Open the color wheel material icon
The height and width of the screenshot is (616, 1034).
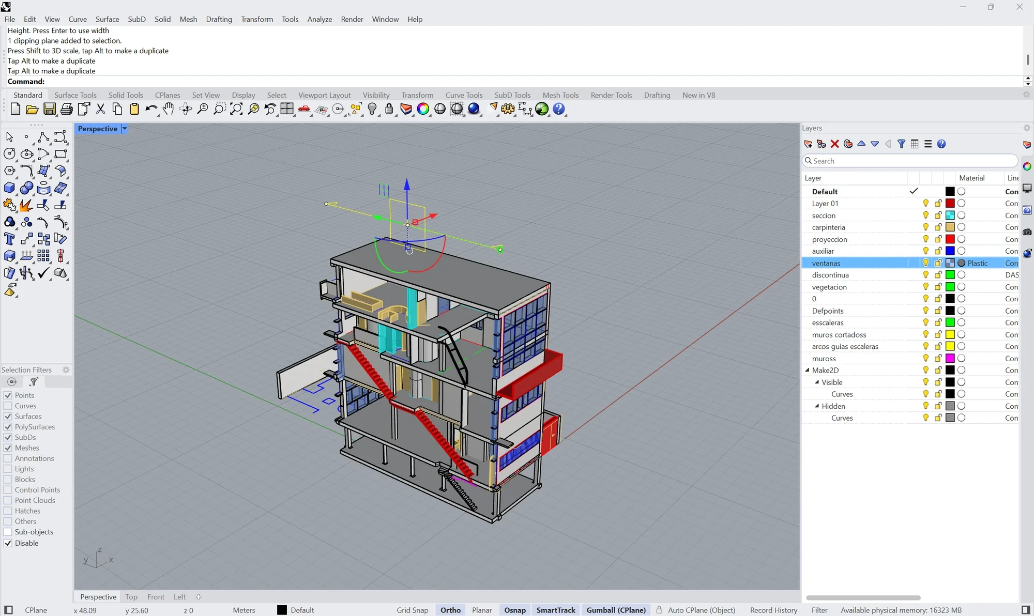coord(423,109)
